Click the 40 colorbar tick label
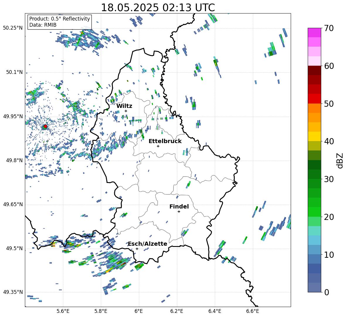347x317 pixels. pos(329,141)
